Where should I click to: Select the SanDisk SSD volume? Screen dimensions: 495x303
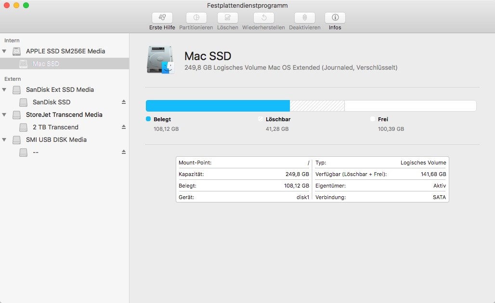tap(65, 102)
